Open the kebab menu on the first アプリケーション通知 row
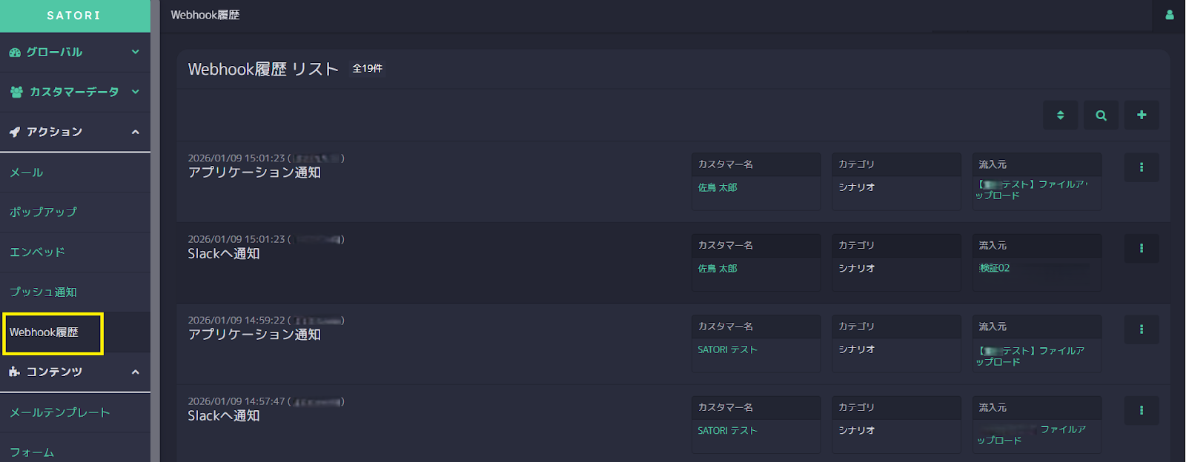 [1141, 167]
